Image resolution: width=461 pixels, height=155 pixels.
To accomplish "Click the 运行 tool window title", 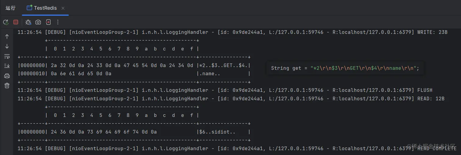I will point(10,8).
